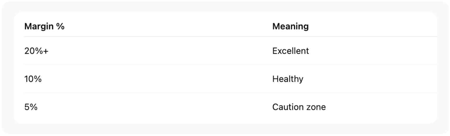Screen dimensions: 450x136
Task: Select the "10%" margin cell
Action: click(x=33, y=79)
